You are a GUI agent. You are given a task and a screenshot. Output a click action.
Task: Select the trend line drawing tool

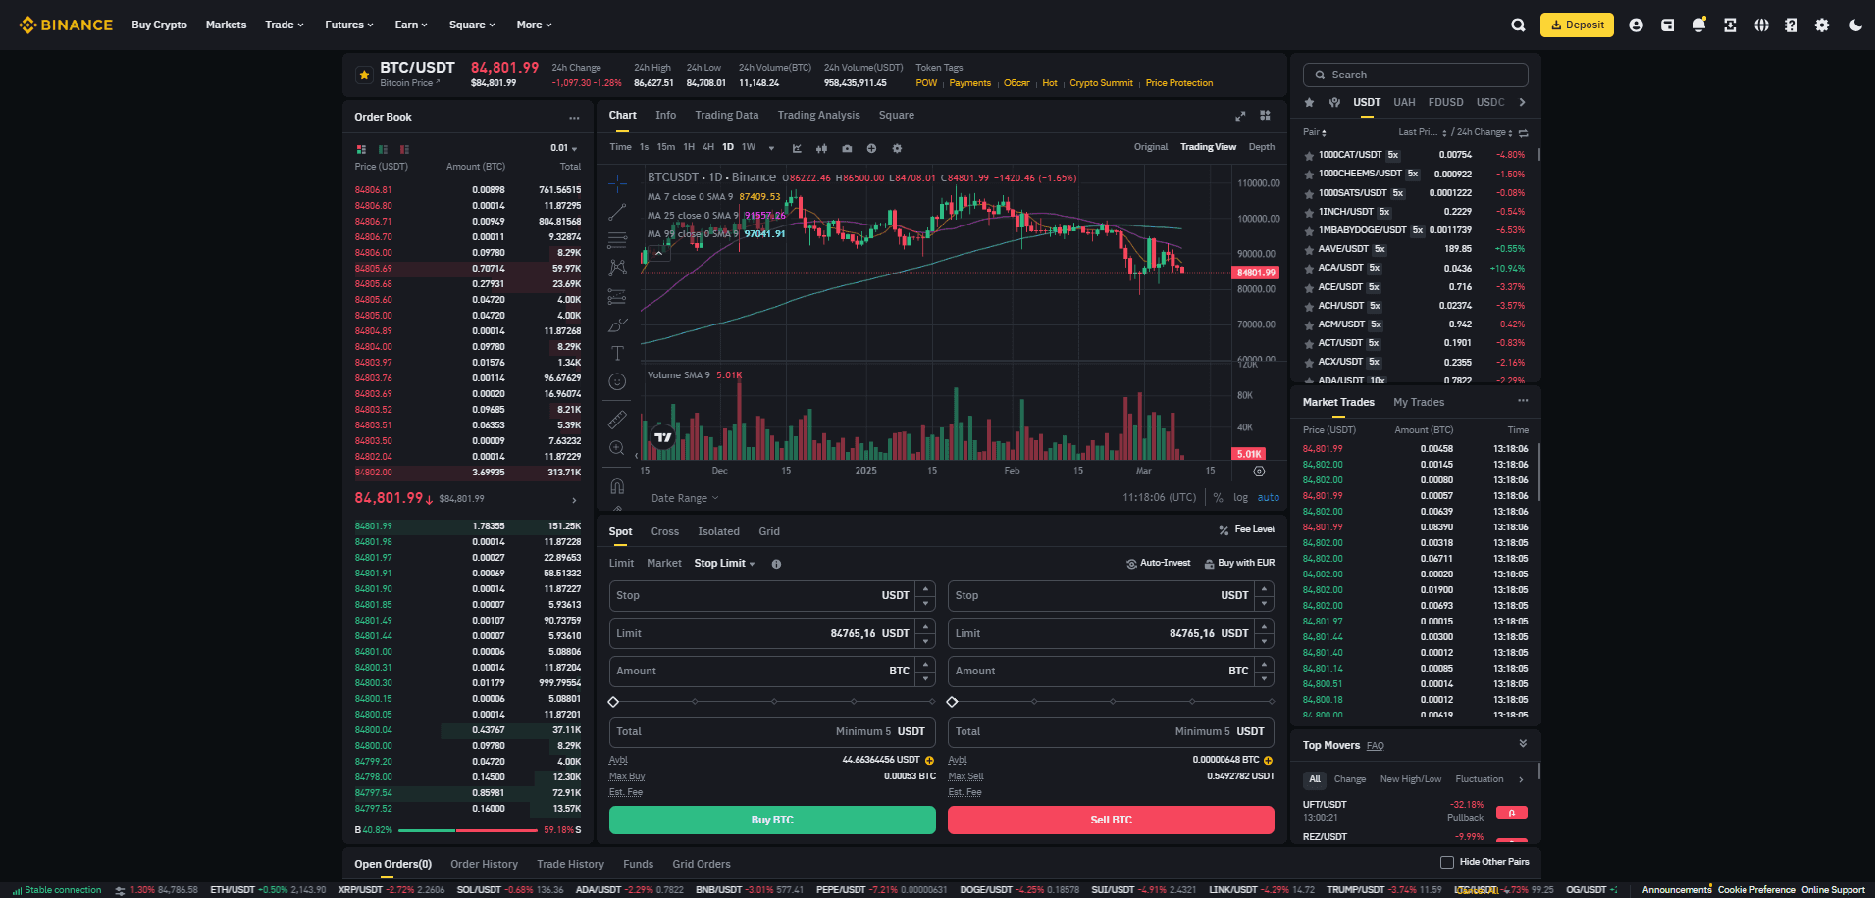point(617,212)
